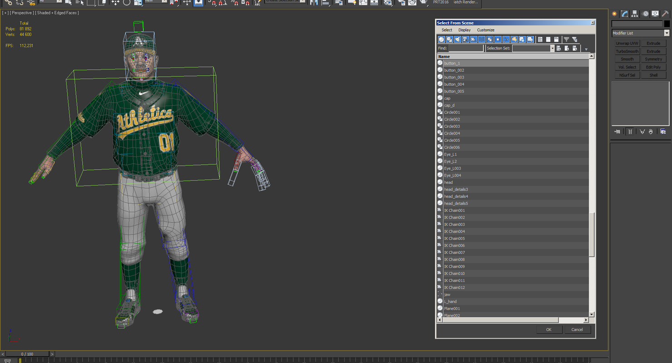Toggle Display Object XRefs filter icon
The image size is (672, 363).
coord(498,39)
